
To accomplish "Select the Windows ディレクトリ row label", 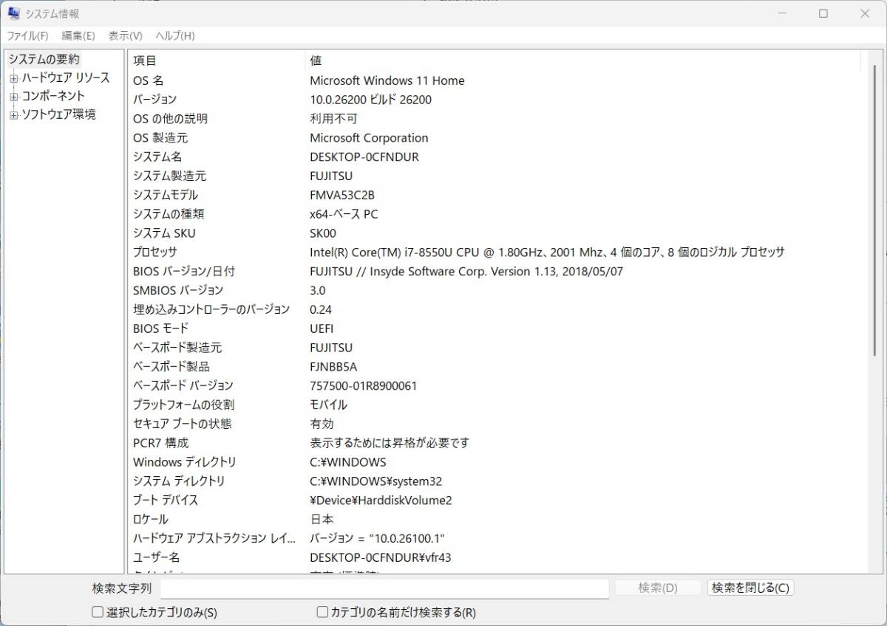I will click(185, 463).
